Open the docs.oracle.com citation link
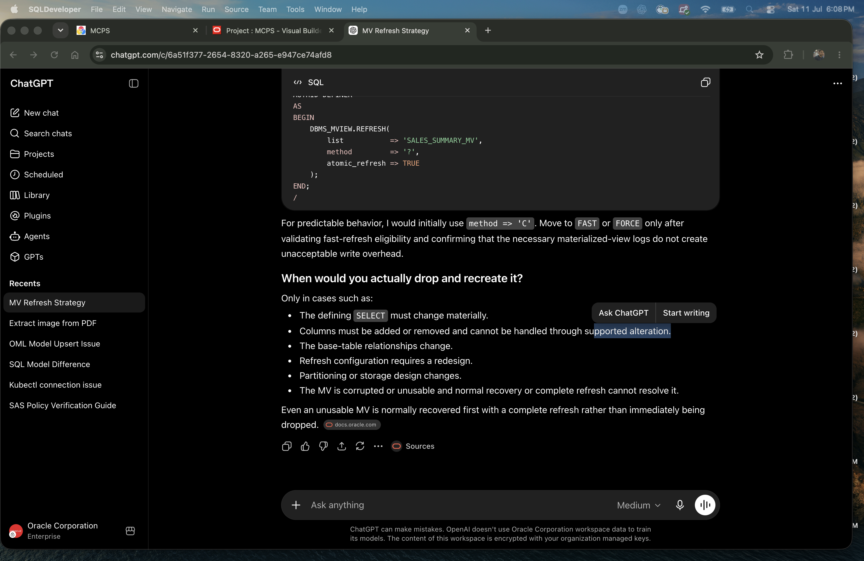This screenshot has height=561, width=864. (x=352, y=424)
